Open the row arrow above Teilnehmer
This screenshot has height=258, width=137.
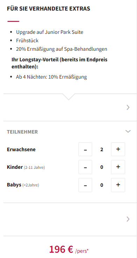point(128,107)
